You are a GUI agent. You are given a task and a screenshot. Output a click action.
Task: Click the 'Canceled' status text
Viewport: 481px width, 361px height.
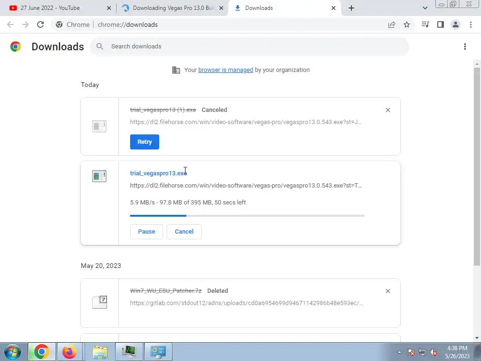[x=214, y=110]
